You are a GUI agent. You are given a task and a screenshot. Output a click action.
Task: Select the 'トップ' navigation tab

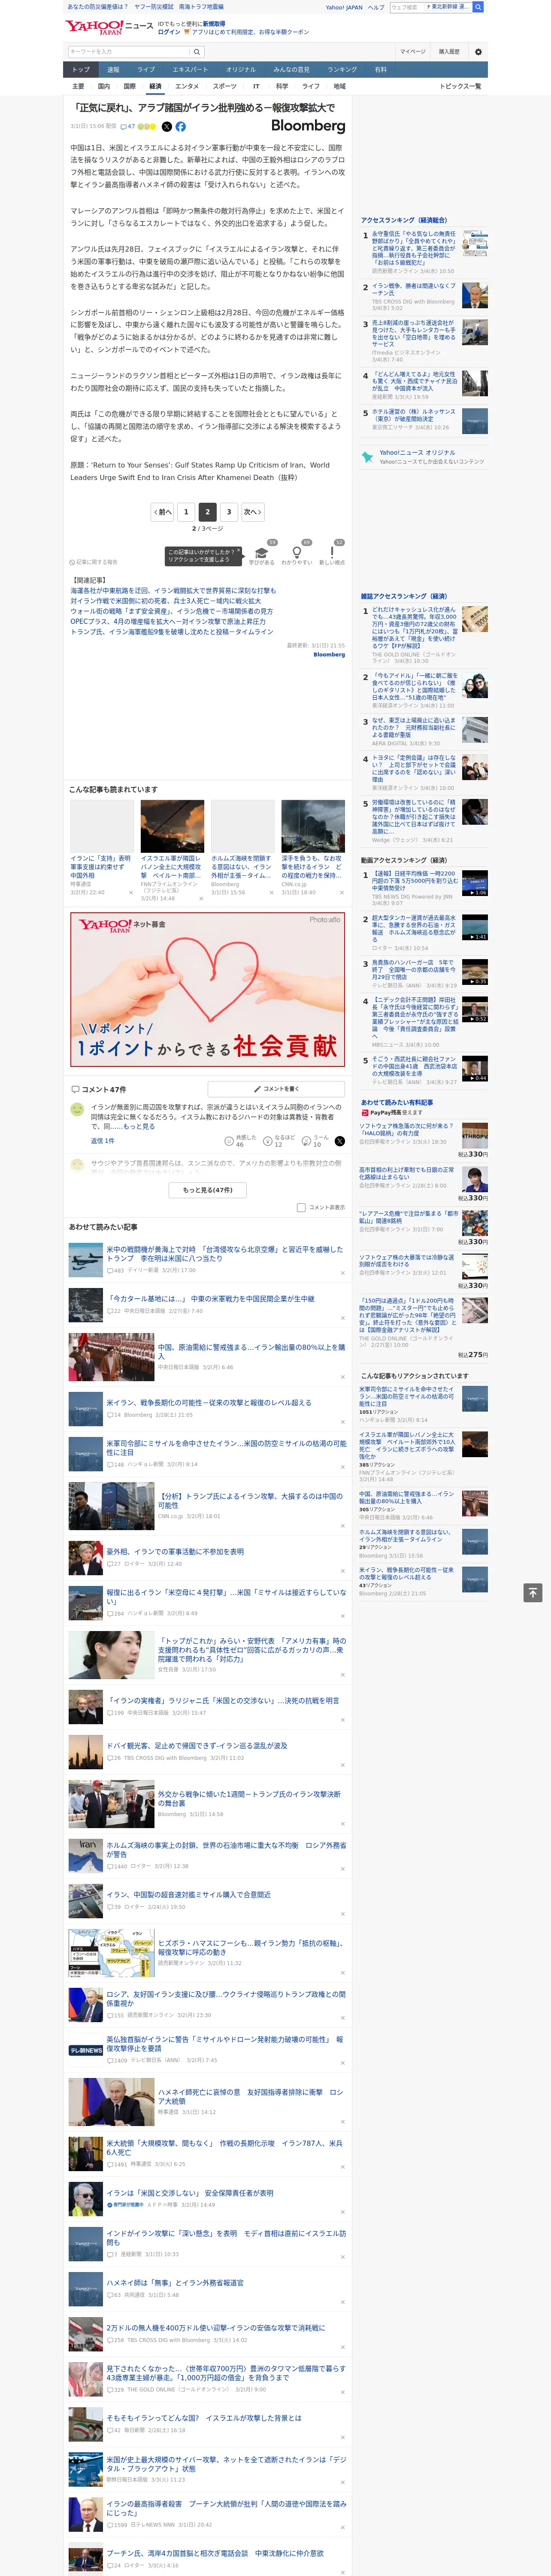click(81, 70)
